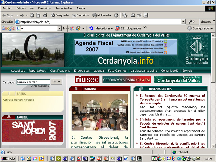Open the Edición menu
The image size is (216, 162).
(21, 8)
